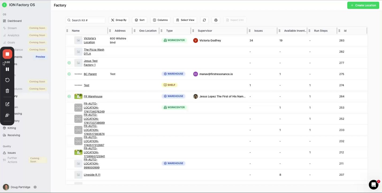Expand the BC Parent row
This screenshot has width=382, height=193.
pos(69,74)
